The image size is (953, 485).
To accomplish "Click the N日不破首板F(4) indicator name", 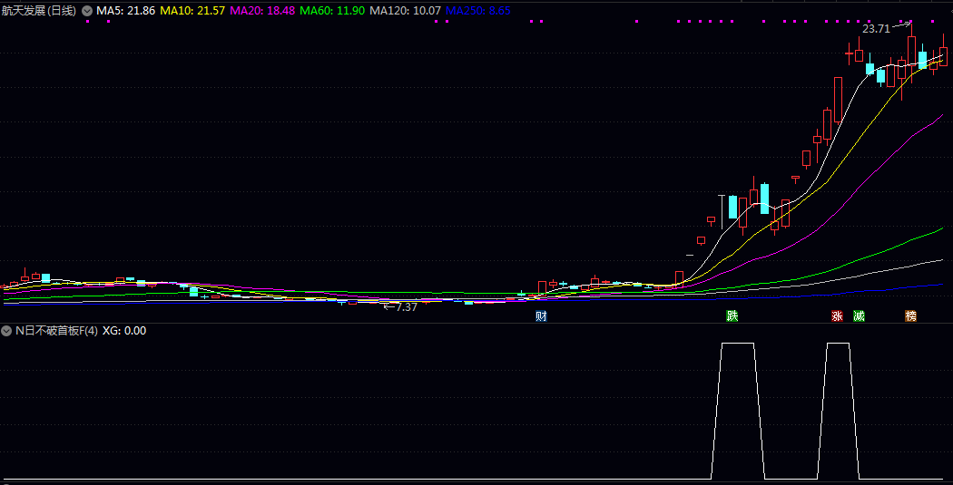I will coord(56,331).
